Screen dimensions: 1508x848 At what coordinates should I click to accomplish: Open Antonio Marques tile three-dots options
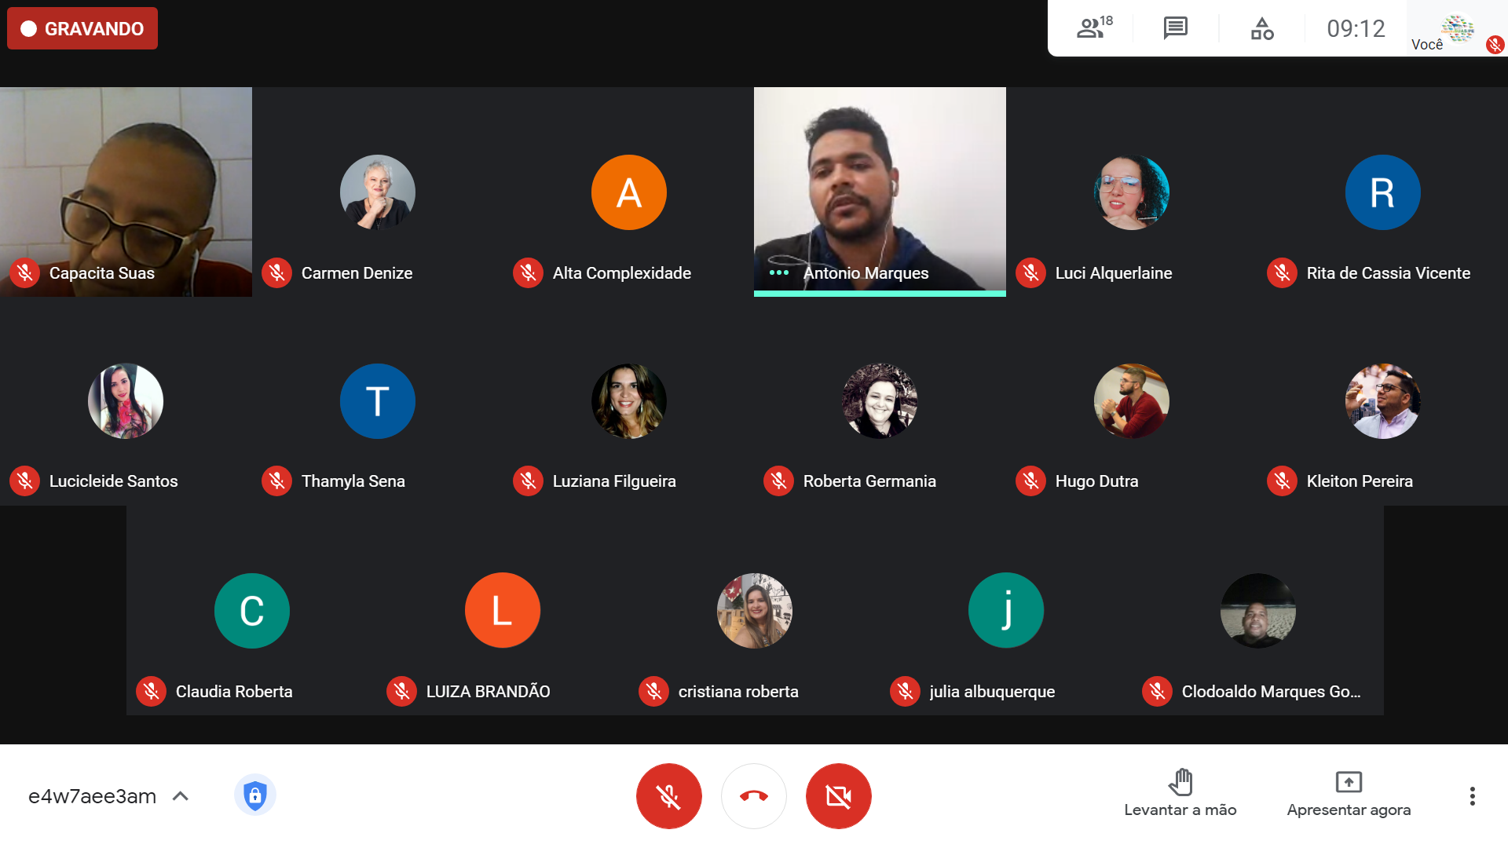(778, 272)
